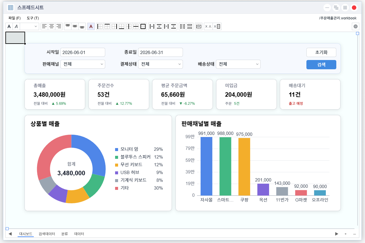
Task: Delete row using toolbar icon
Action: coord(174,27)
